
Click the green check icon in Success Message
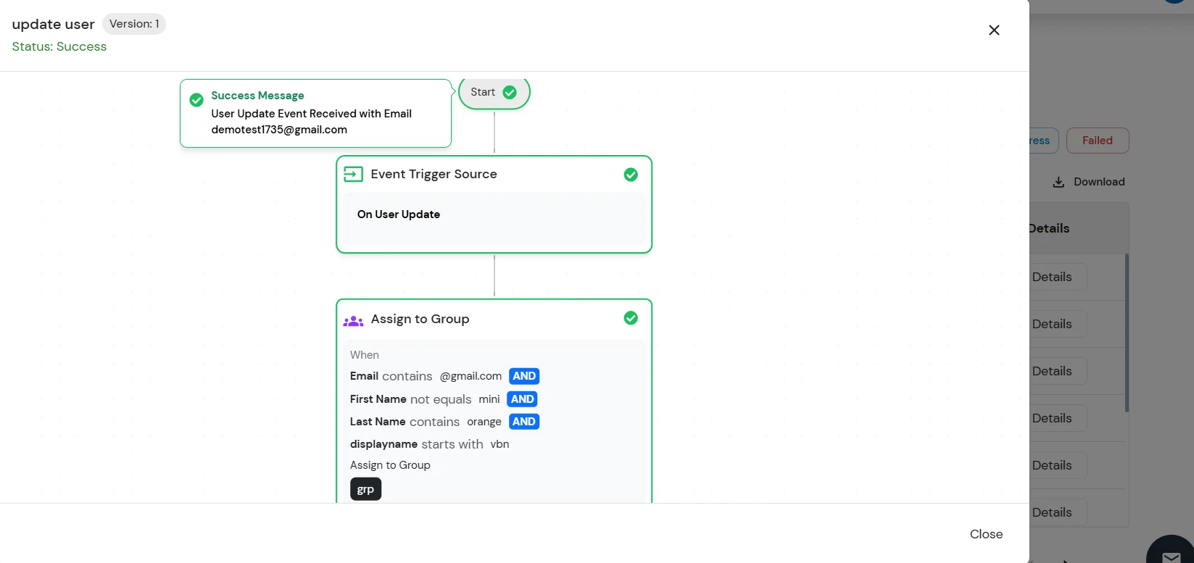pyautogui.click(x=196, y=100)
